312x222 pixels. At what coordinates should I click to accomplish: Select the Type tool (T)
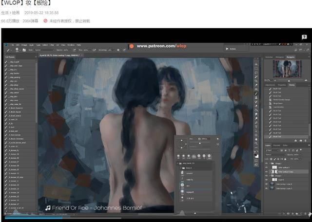(x=256, y=127)
